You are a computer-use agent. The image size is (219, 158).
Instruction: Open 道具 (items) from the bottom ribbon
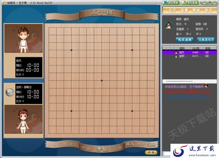[151, 144]
